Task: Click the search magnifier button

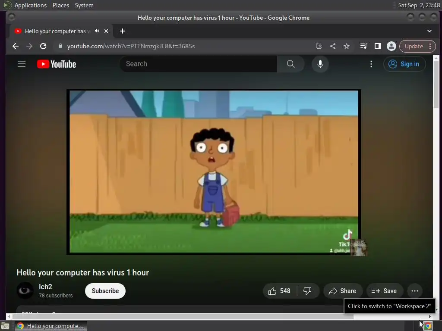Action: [x=290, y=64]
